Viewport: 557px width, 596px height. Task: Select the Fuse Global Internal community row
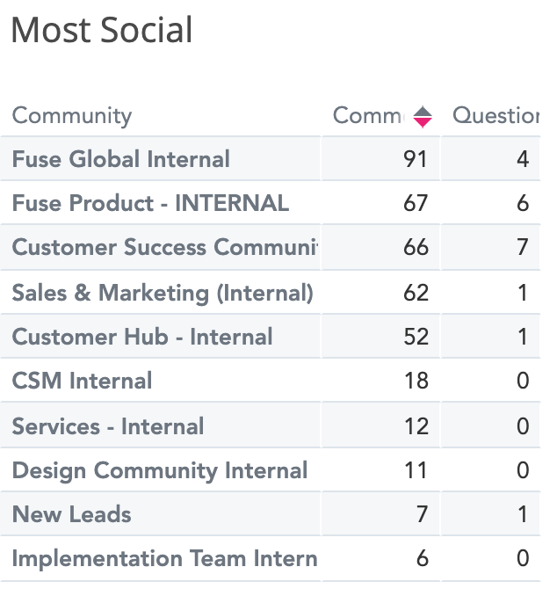point(121,159)
